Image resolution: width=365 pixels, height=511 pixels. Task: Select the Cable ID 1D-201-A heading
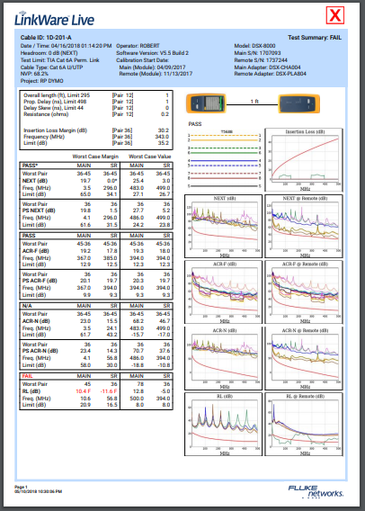46,38
